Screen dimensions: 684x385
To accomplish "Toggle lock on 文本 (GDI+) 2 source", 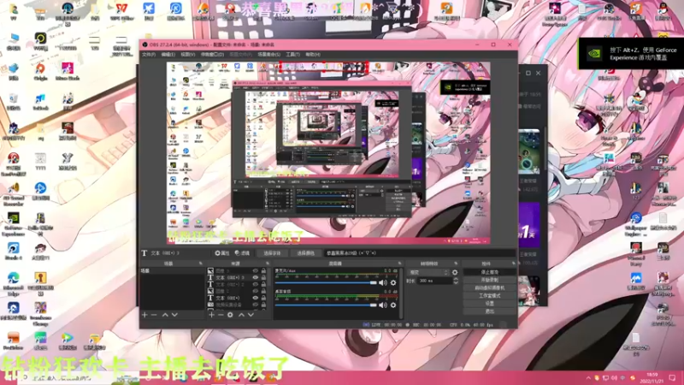I will [x=263, y=284].
